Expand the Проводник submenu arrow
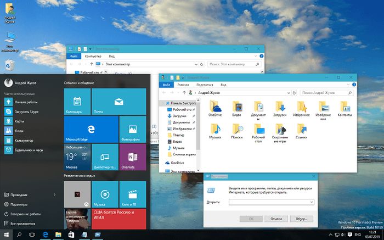The width and height of the screenshot is (384, 240). (54, 194)
